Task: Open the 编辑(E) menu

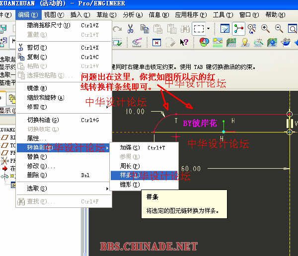Action: (28, 15)
